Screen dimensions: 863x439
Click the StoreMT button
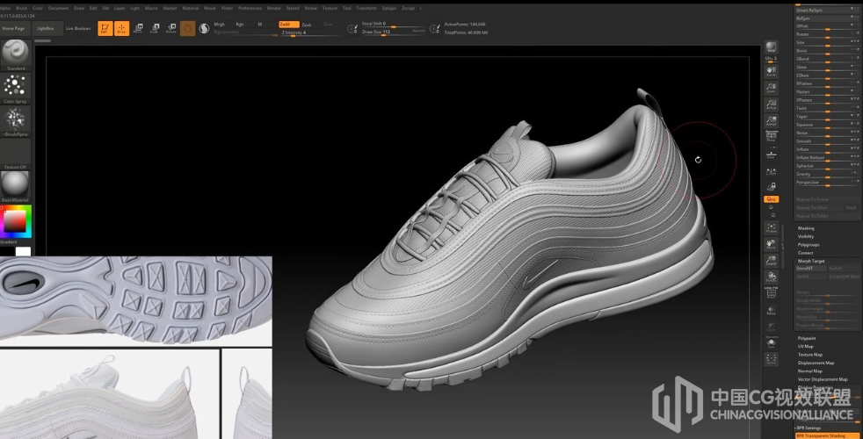tap(810, 269)
